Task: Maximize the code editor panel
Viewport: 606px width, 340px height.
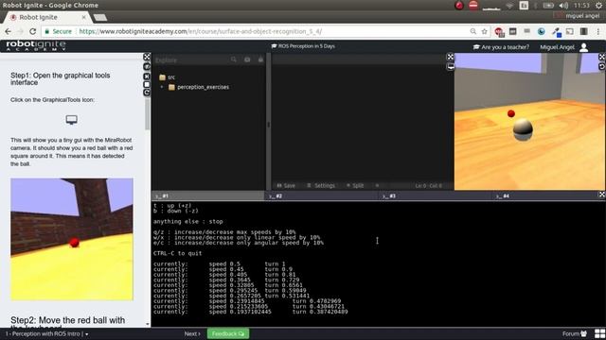Action: coord(451,57)
